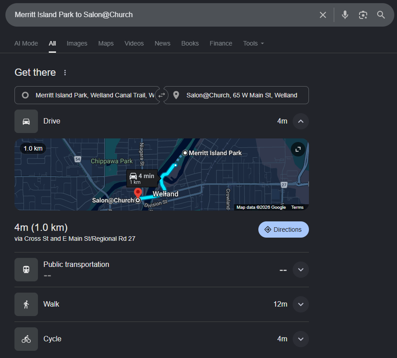Click the Public transportation bus icon

[26, 270]
